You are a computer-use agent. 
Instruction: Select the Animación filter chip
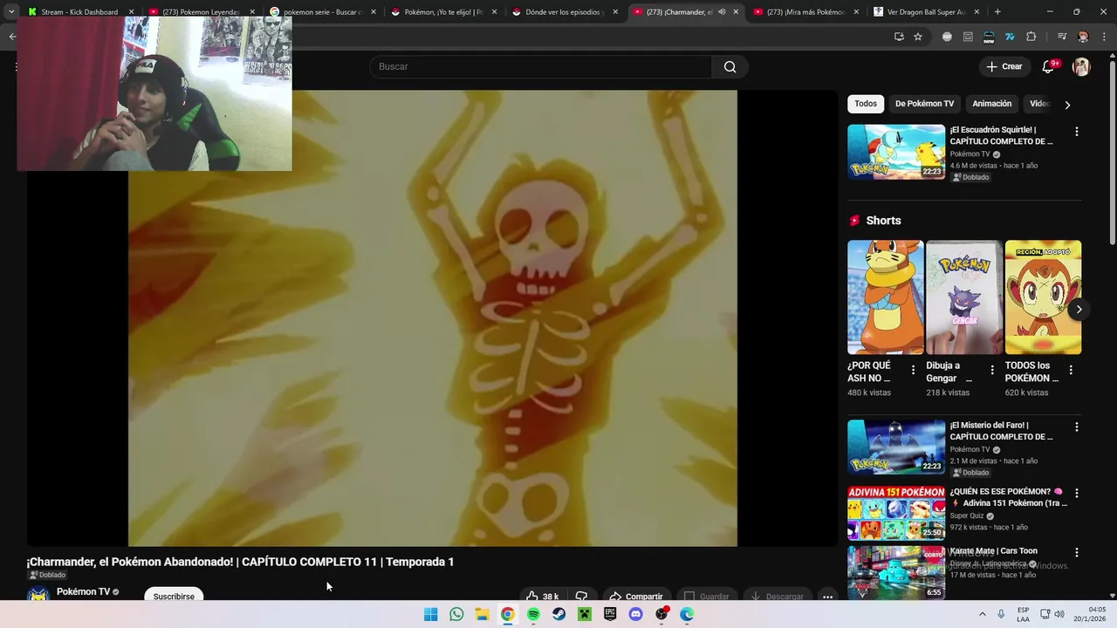coord(991,104)
